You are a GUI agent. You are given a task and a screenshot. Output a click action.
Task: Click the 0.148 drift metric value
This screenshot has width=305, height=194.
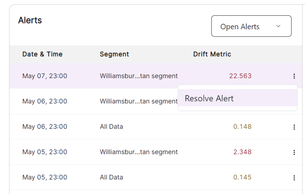click(242, 126)
